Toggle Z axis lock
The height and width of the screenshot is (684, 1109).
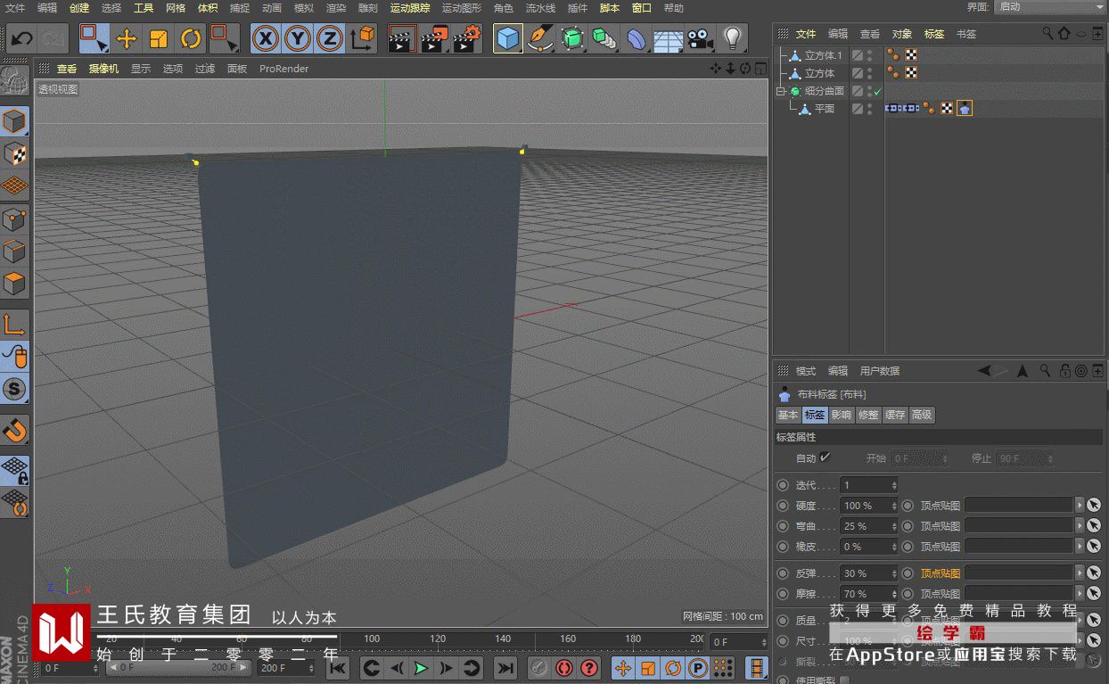[330, 38]
